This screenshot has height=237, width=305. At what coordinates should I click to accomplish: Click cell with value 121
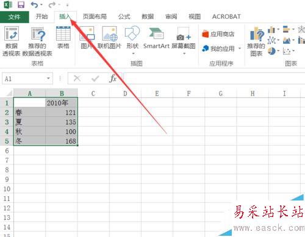(62, 112)
